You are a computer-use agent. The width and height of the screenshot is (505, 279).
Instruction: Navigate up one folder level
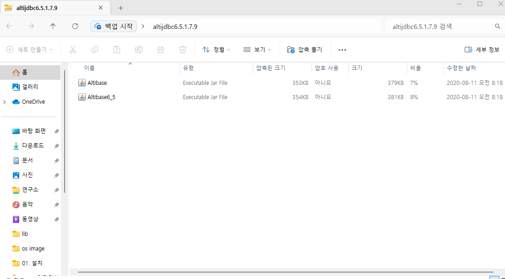(53, 27)
